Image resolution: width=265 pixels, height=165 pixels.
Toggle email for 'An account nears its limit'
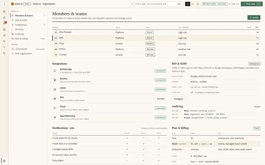coord(143,155)
